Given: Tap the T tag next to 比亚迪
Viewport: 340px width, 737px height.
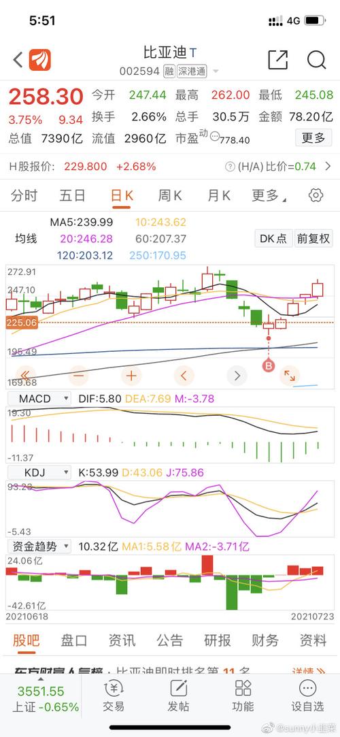Looking at the screenshot, I should [194, 52].
